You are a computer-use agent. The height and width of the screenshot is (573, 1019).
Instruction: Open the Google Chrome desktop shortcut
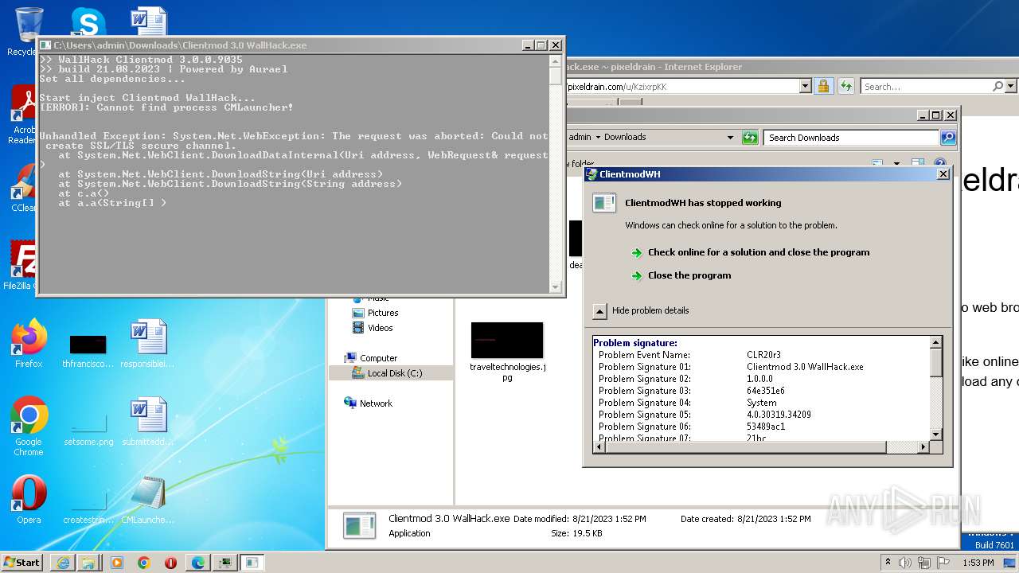(x=29, y=427)
